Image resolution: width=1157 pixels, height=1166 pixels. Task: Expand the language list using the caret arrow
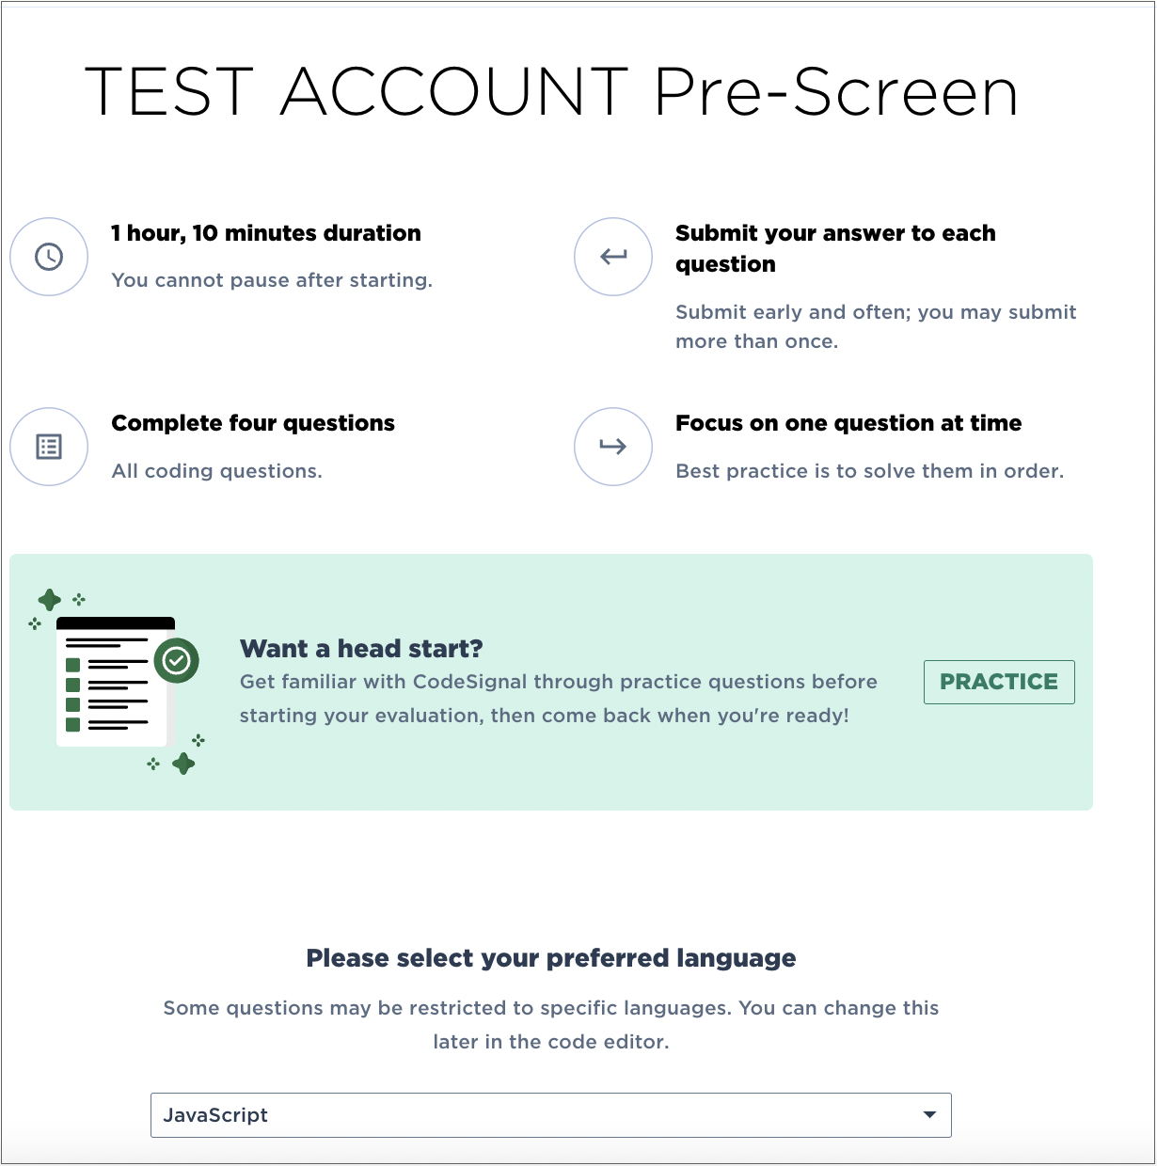pos(929,1115)
